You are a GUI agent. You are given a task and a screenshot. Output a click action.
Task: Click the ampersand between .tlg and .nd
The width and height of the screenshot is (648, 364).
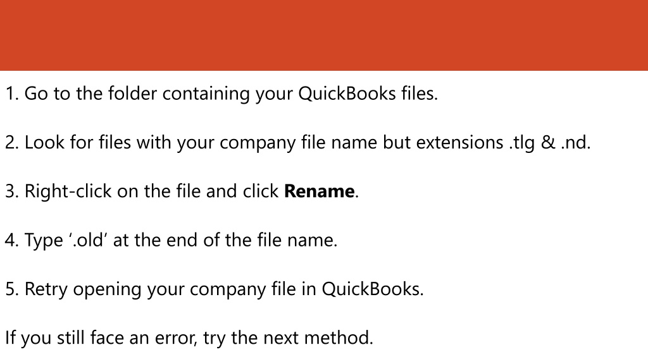[547, 143]
